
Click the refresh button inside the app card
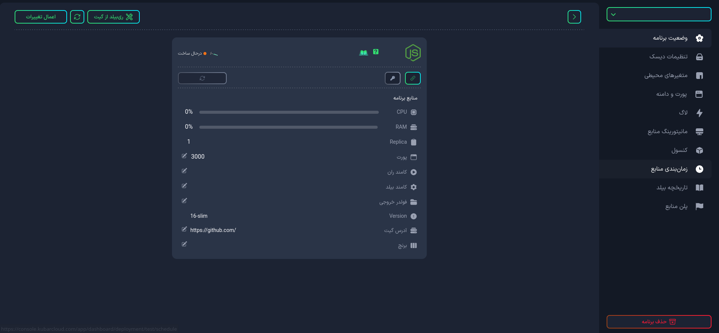pos(202,78)
